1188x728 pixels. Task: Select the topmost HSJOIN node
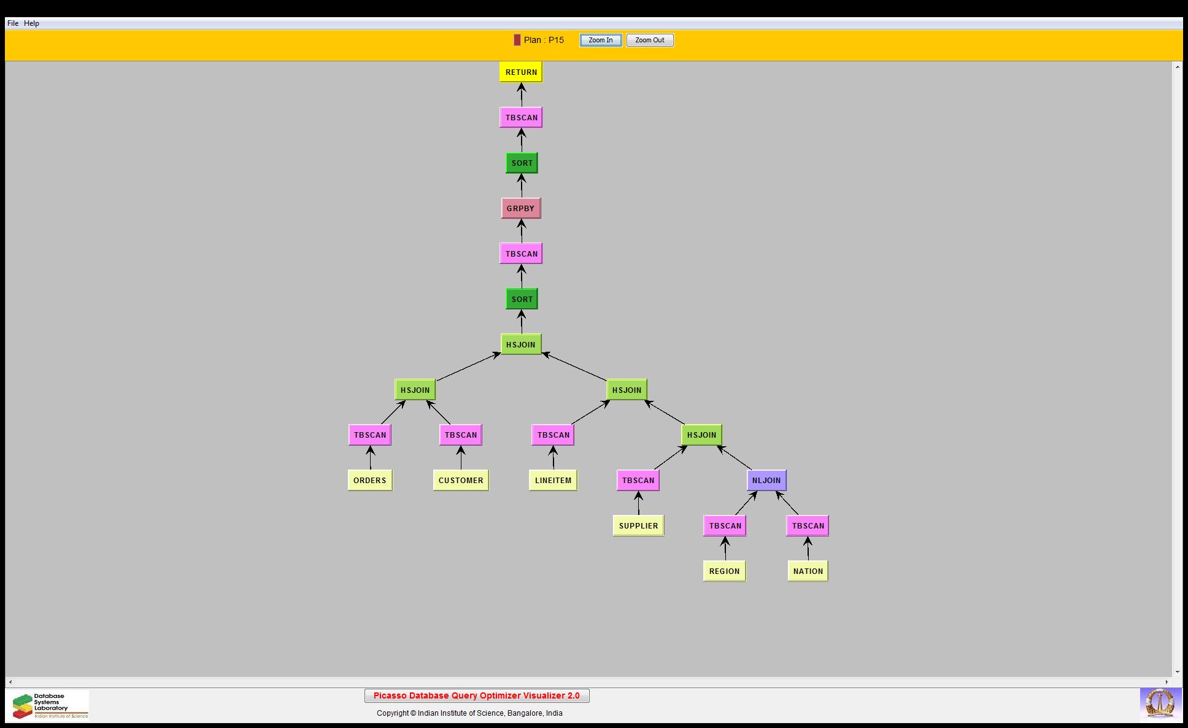[521, 345]
